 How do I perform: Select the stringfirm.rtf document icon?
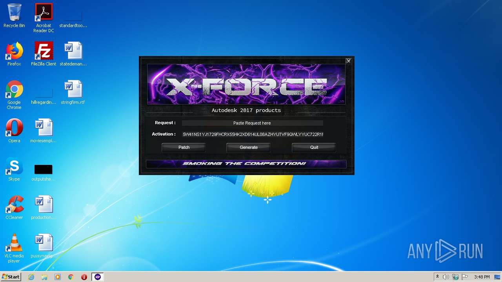[x=73, y=92]
